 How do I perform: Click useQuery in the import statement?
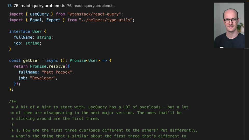point(39,14)
